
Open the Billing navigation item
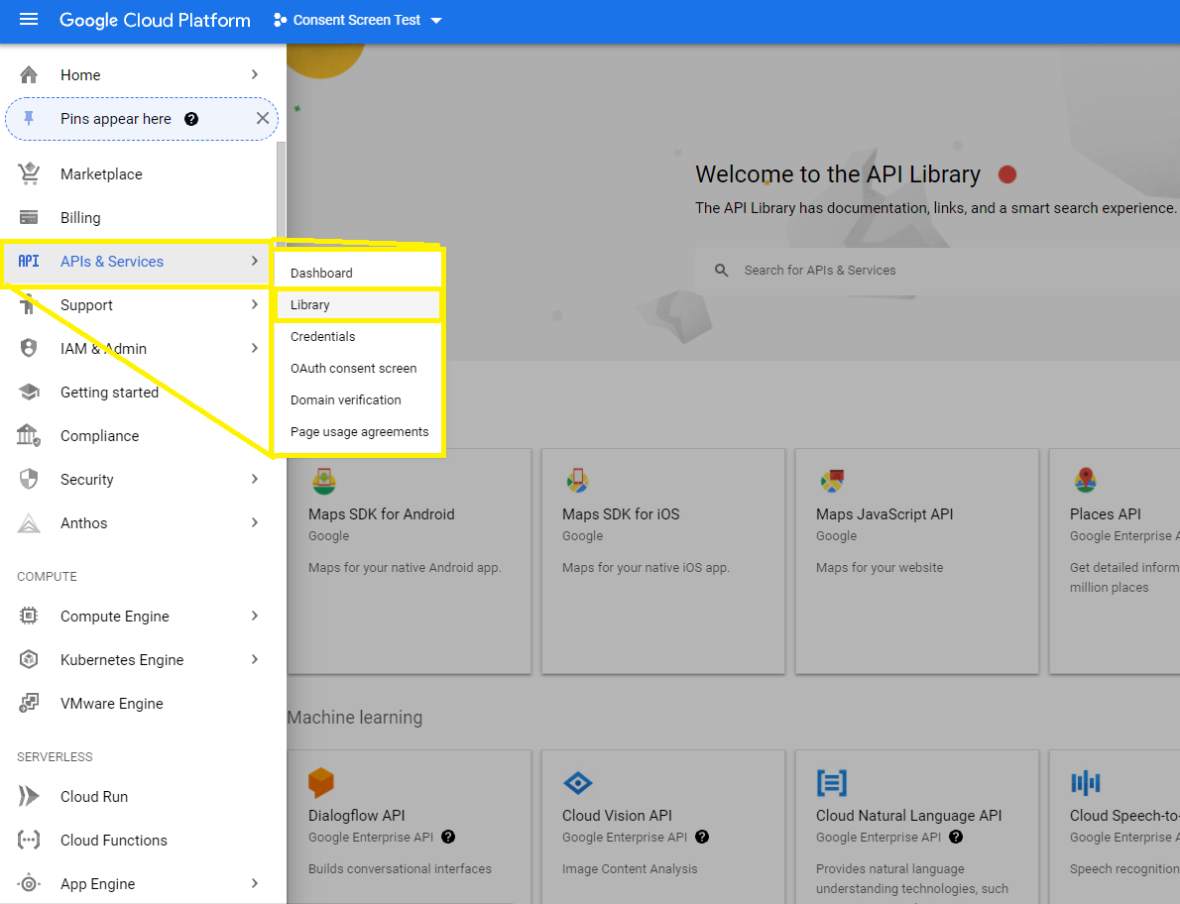tap(139, 217)
